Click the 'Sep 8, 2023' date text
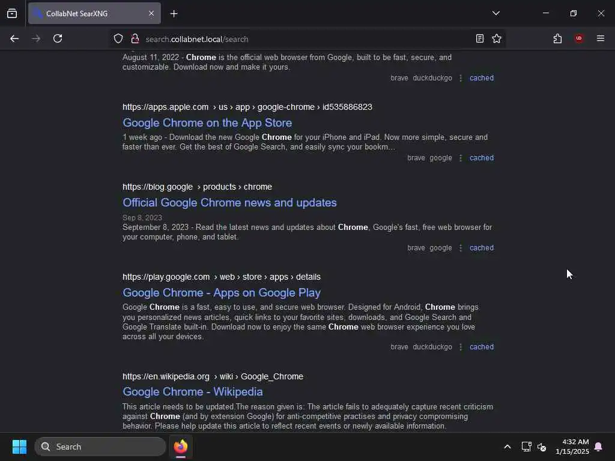Image resolution: width=615 pixels, height=461 pixels. tap(142, 217)
